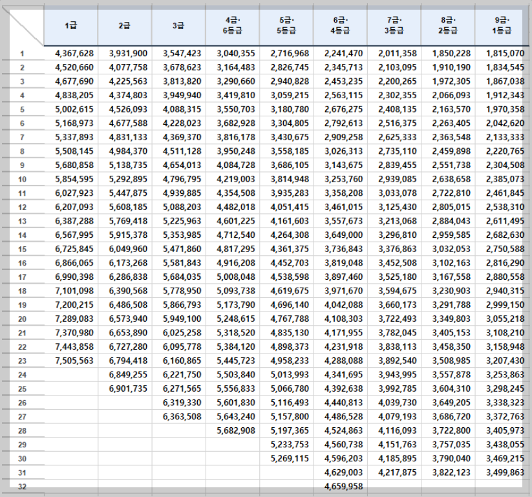The height and width of the screenshot is (497, 532).
Task: Select row label 32
Action: (22, 487)
